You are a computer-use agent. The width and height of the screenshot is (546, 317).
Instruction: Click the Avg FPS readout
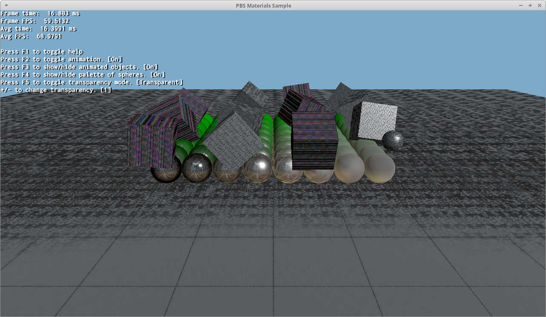[x=31, y=37]
